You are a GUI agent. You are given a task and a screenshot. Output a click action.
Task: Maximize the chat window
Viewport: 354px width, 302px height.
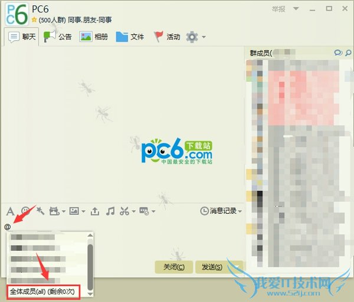329,9
